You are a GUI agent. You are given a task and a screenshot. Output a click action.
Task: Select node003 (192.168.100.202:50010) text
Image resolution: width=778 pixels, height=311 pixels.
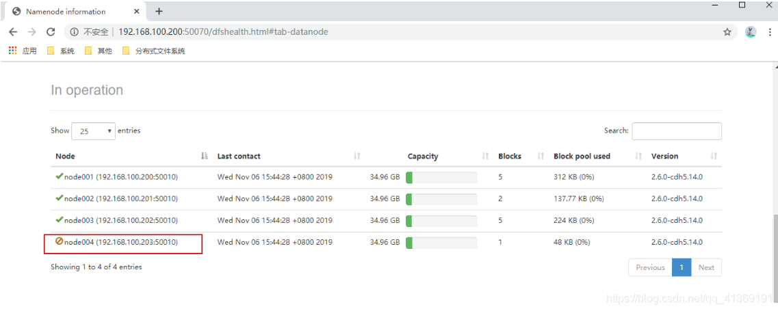tap(121, 220)
